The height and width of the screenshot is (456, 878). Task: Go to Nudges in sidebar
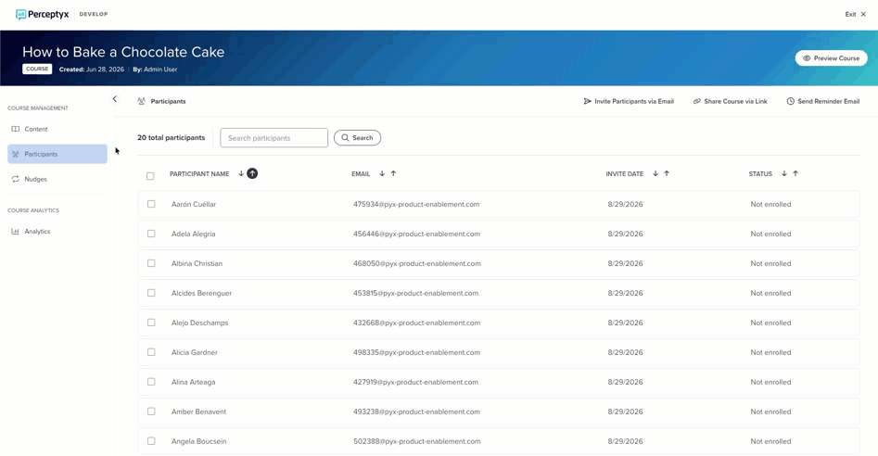pos(57,179)
